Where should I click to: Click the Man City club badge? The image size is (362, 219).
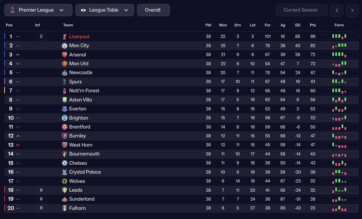(x=65, y=46)
